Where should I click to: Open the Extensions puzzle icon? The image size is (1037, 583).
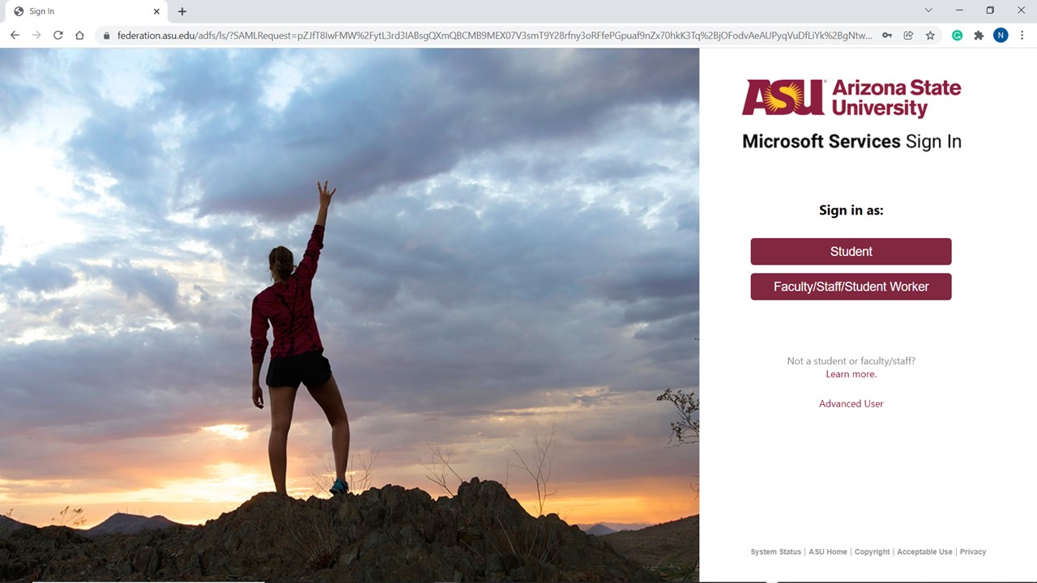click(979, 36)
